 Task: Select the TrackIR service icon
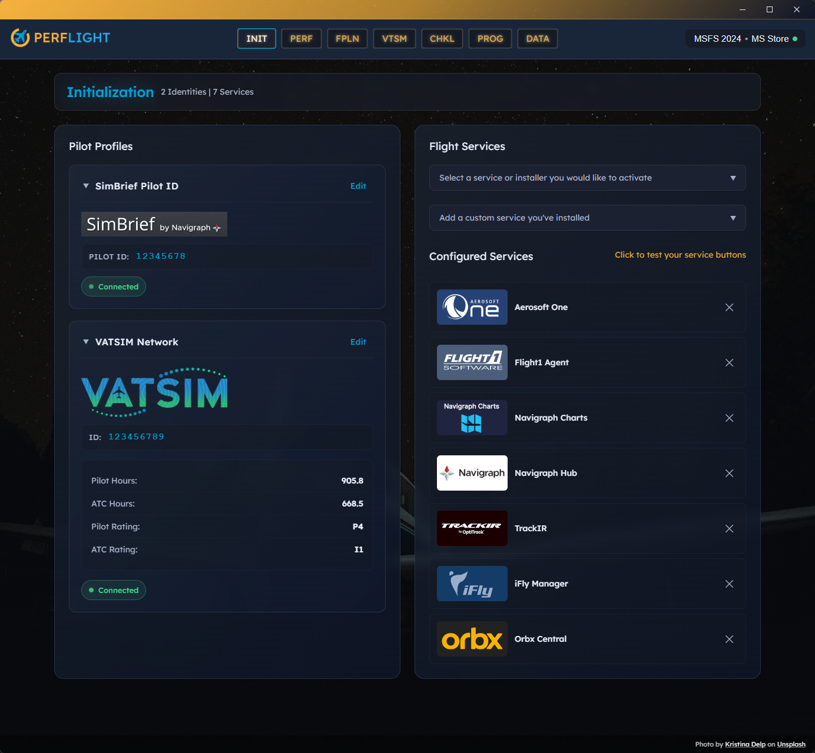472,528
